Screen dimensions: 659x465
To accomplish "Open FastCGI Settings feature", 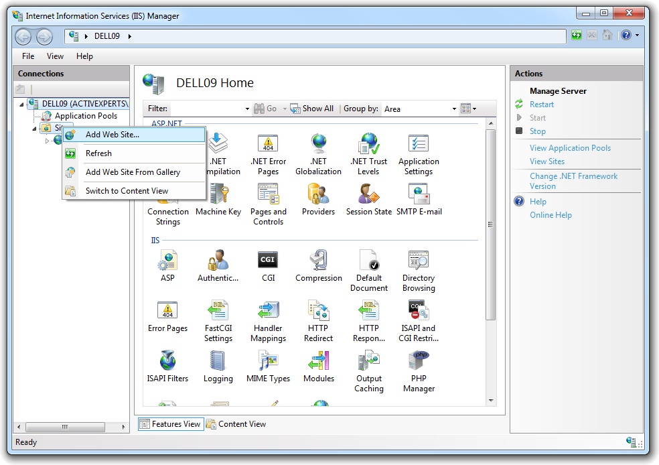I will tap(218, 321).
